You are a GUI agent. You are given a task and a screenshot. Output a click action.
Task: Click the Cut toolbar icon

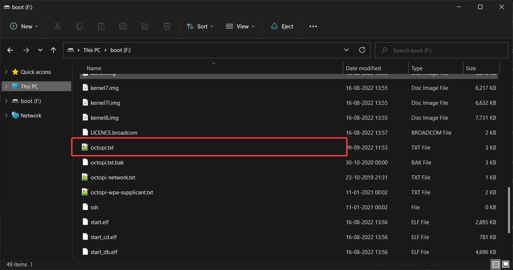click(x=57, y=26)
